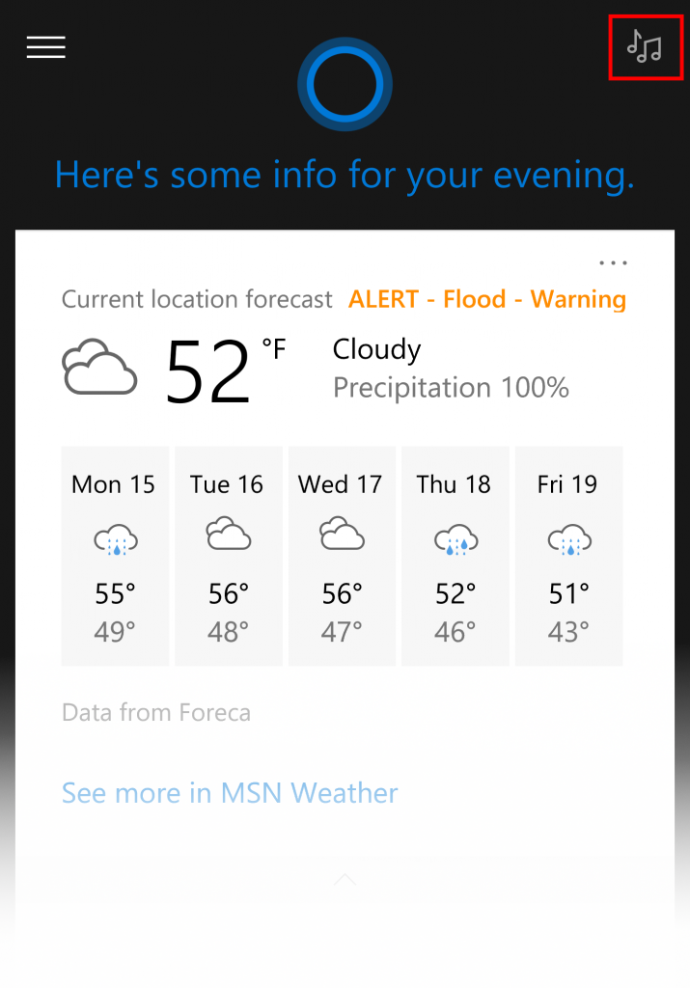Select the Wed 17 forecast tile
This screenshot has width=690, height=988.
coord(341,556)
